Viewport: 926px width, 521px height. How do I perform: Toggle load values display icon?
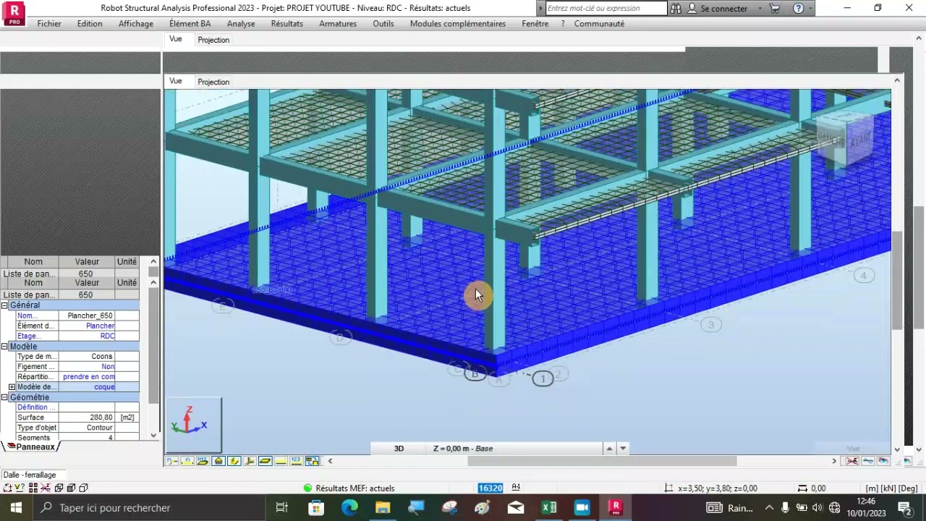[297, 461]
